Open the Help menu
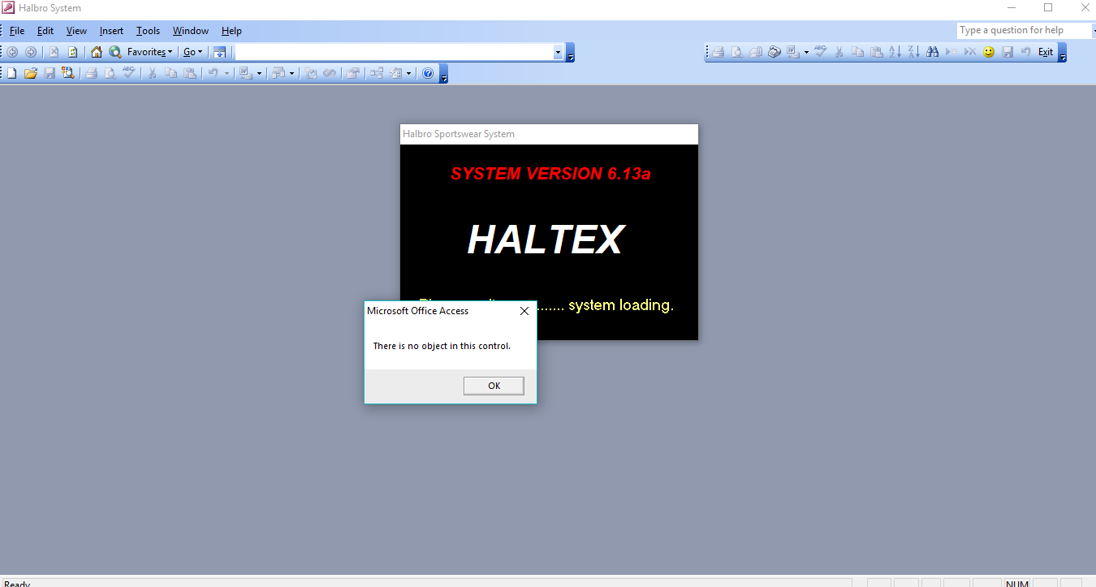 tap(231, 31)
